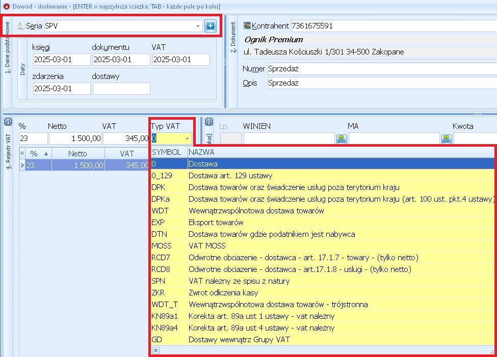This screenshot has height=357, width=497.
Task: Click the Kontrahent icon
Action: coord(247,25)
